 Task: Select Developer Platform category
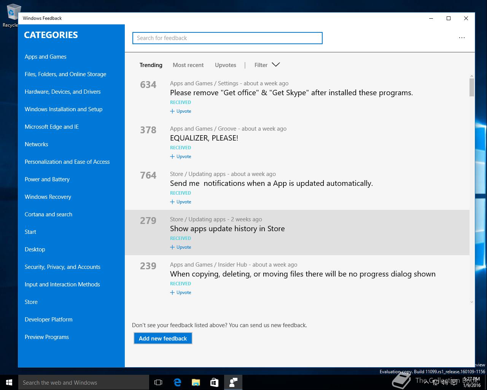(48, 320)
